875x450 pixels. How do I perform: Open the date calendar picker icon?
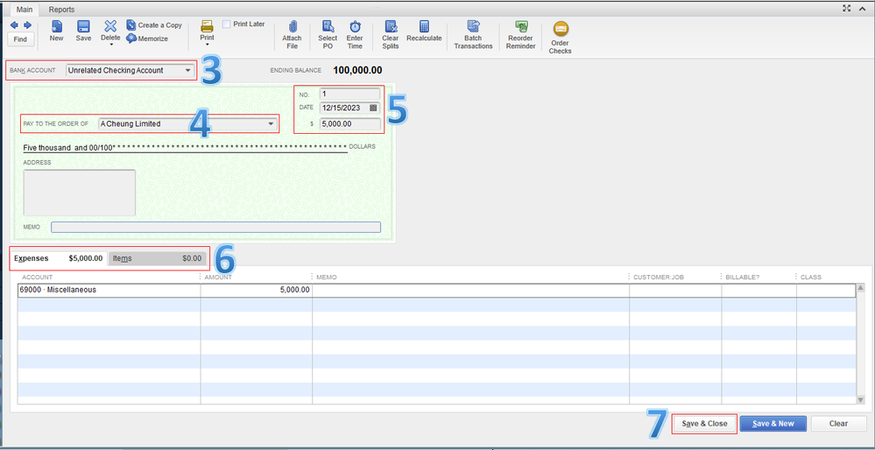[x=374, y=109]
